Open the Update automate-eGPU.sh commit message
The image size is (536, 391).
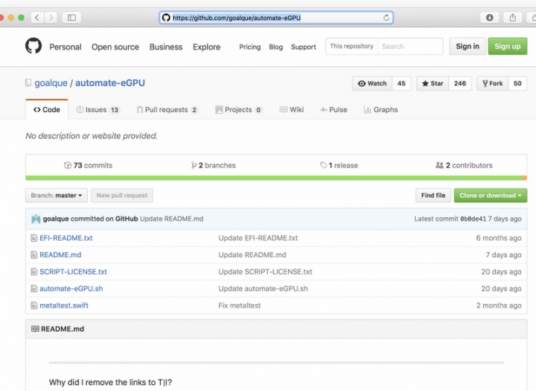263,288
